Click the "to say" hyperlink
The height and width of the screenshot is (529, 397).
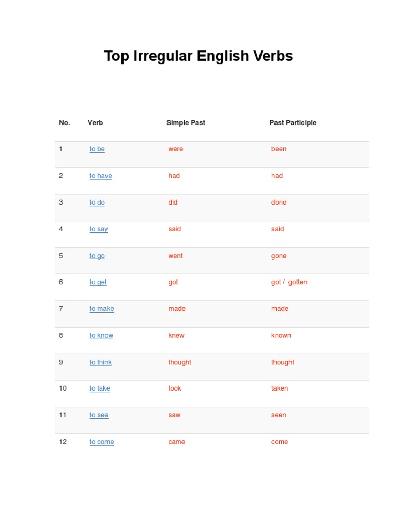tap(99, 229)
